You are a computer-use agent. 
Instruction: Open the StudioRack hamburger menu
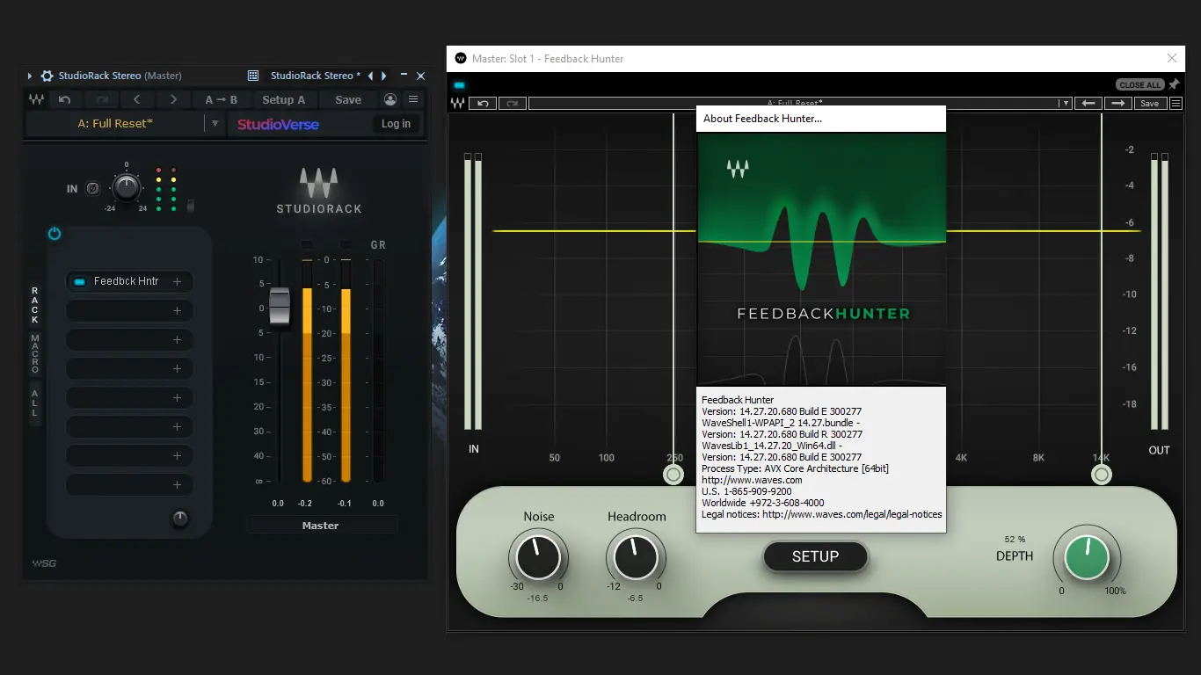[x=412, y=100]
